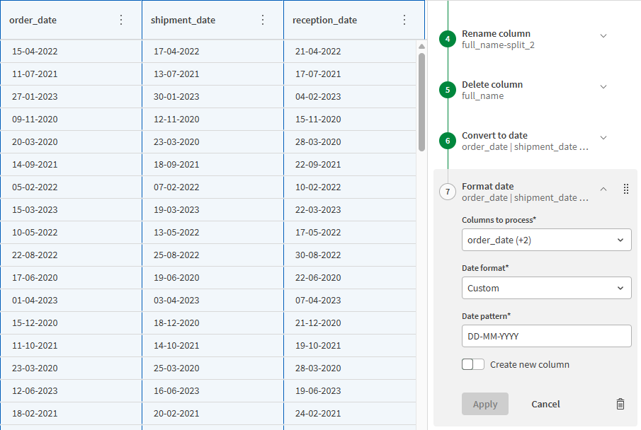Delete the Format date step via trash icon
Image resolution: width=641 pixels, height=430 pixels.
620,404
